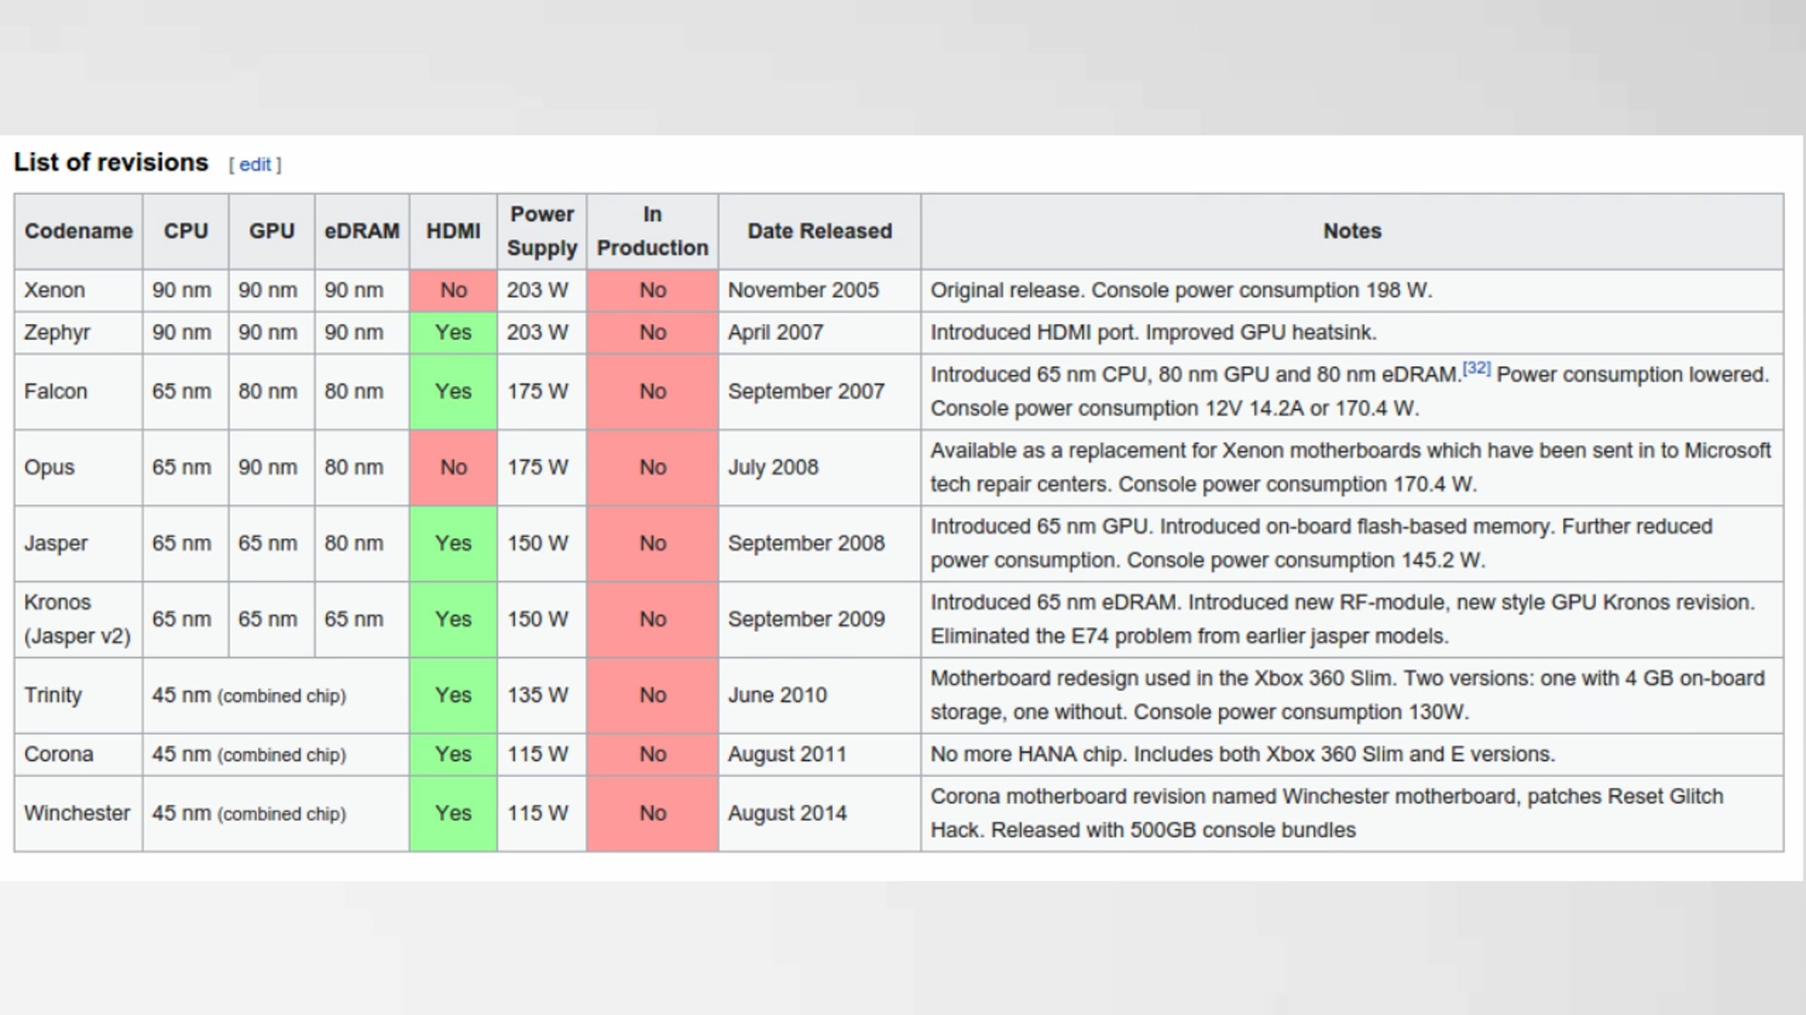Click the Notes column header
The image size is (1806, 1015).
pos(1351,231)
